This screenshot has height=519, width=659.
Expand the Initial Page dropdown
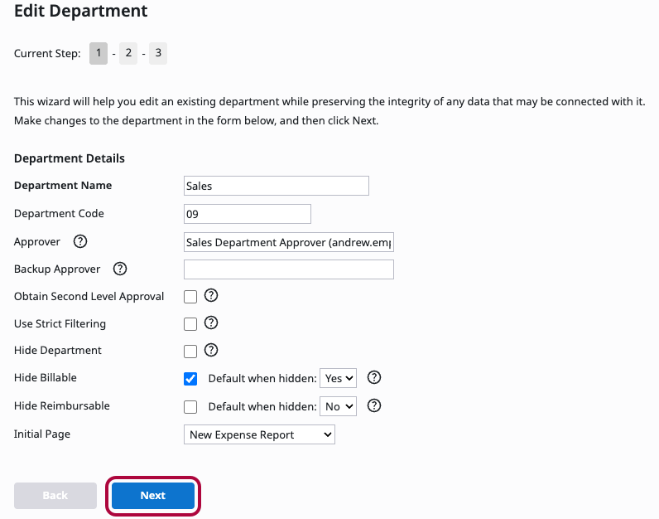click(259, 434)
